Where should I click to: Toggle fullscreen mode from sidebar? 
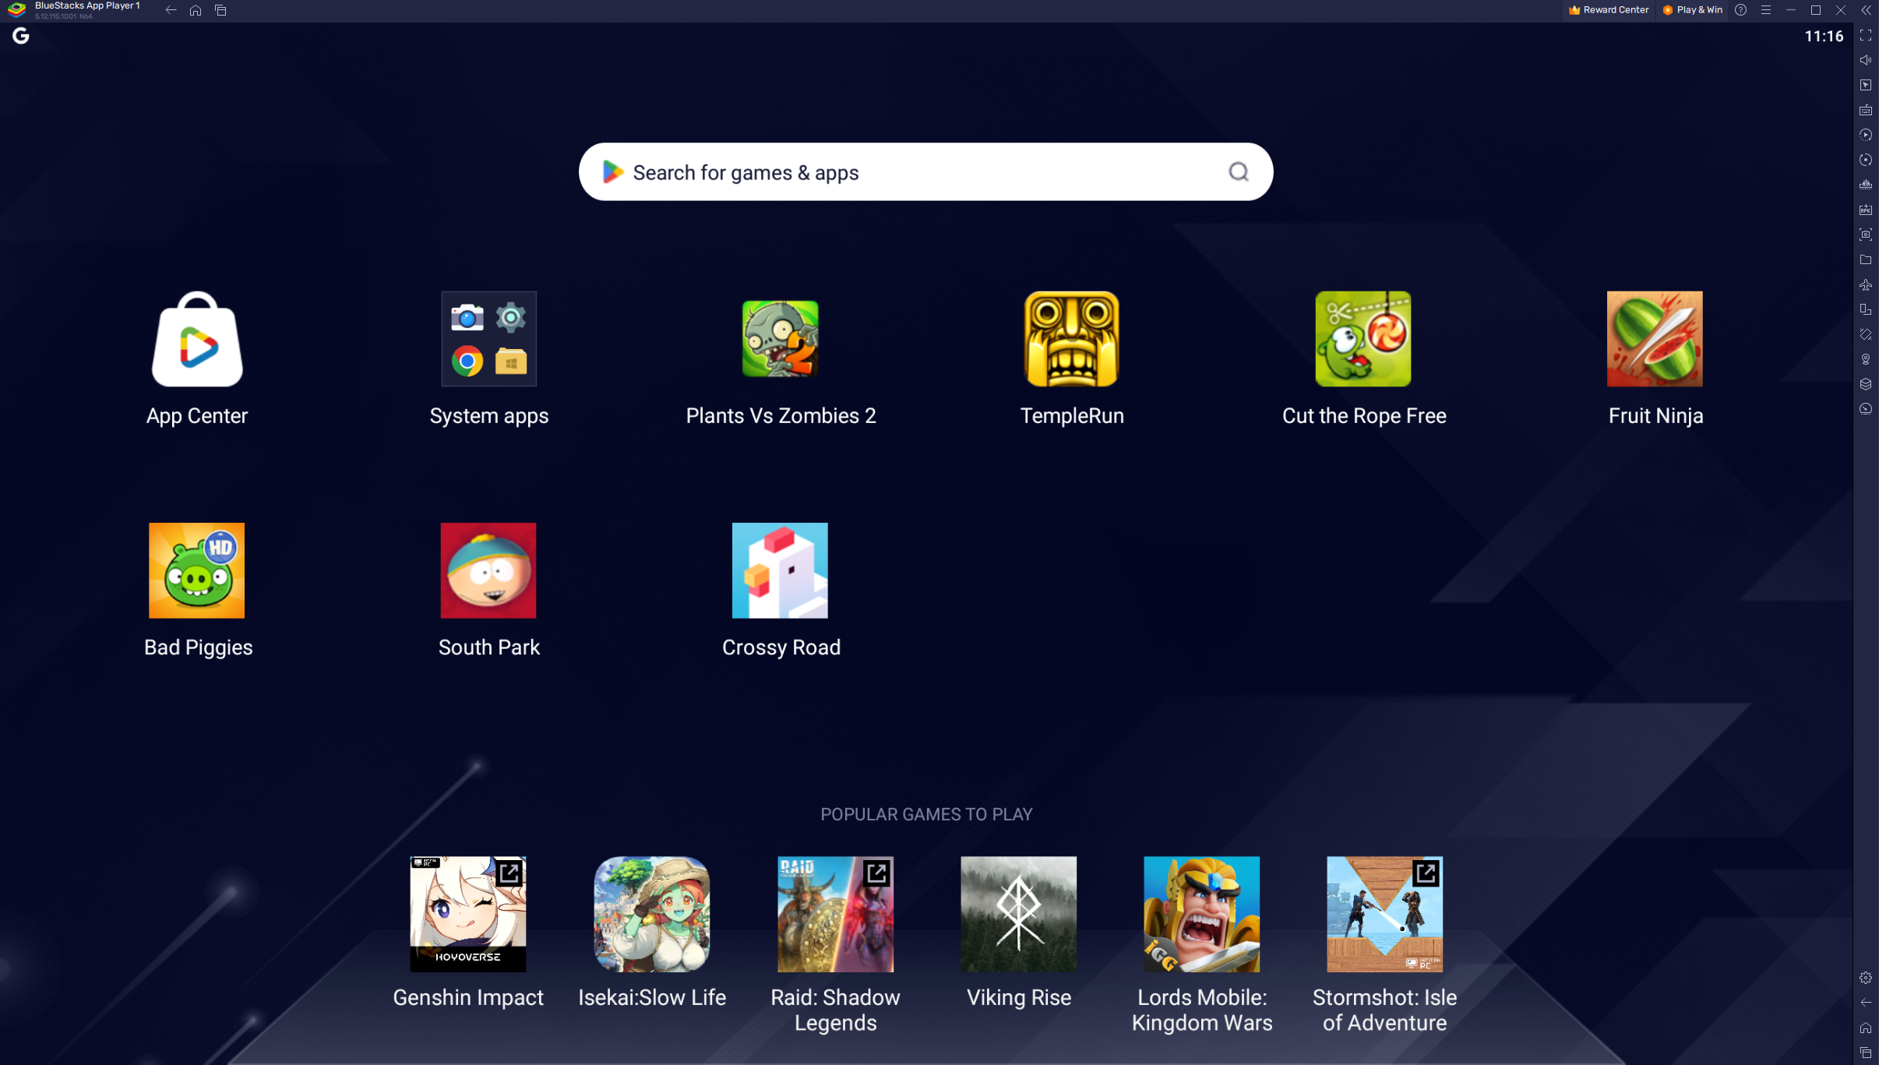click(1866, 36)
